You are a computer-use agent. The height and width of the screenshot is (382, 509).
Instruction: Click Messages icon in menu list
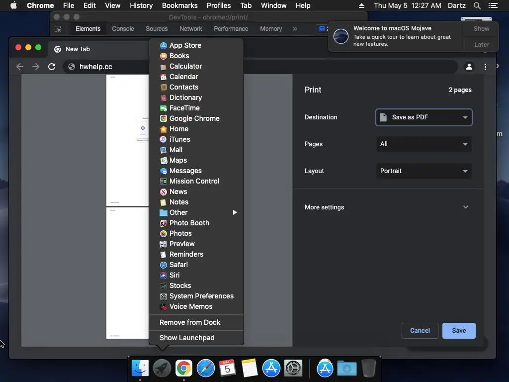click(x=163, y=171)
